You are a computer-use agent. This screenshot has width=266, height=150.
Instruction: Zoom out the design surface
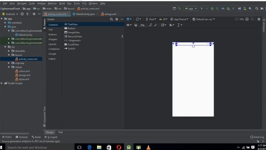tap(236, 19)
